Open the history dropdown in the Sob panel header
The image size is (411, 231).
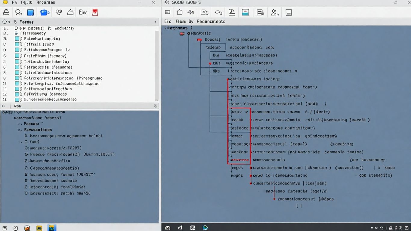click(x=156, y=106)
